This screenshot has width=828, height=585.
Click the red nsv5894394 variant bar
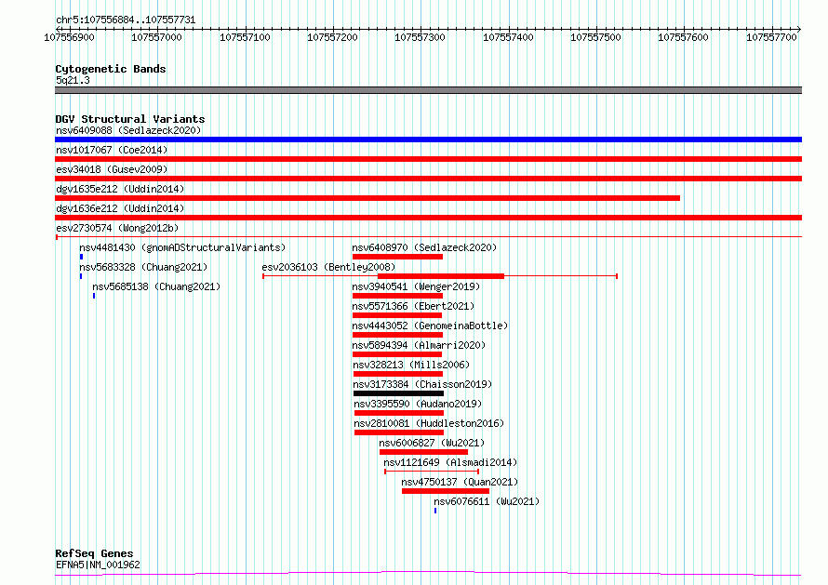pyautogui.click(x=397, y=354)
